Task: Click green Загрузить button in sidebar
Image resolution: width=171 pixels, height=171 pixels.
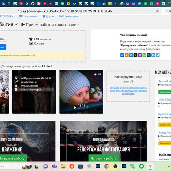Action: (165, 92)
